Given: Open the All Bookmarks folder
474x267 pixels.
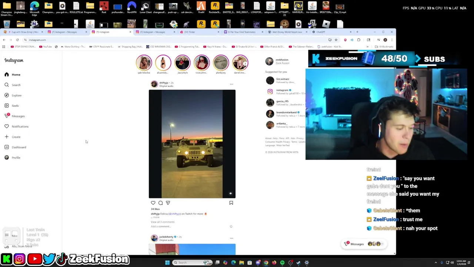Looking at the screenshot, I should point(384,47).
